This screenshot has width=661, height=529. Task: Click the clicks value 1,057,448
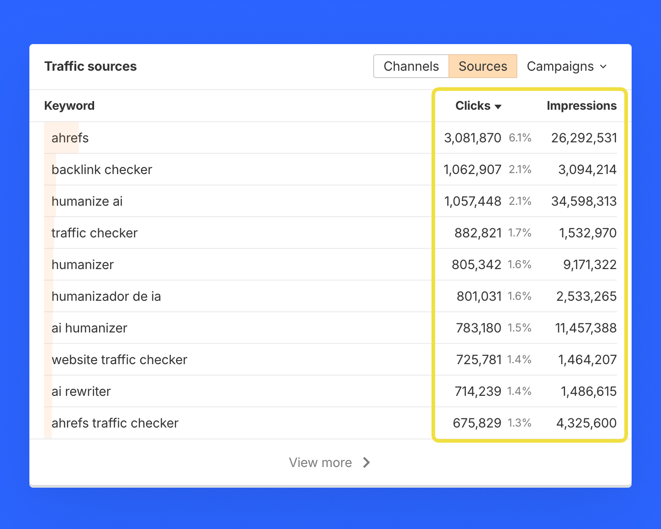[x=473, y=201]
